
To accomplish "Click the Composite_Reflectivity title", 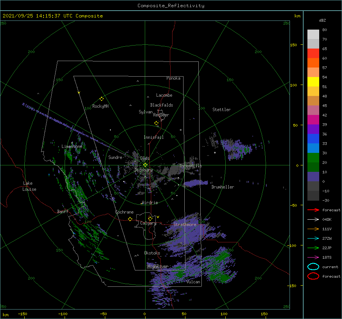I will pyautogui.click(x=171, y=6).
